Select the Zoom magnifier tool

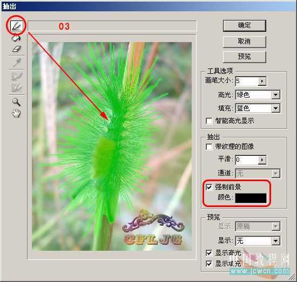coord(17,102)
